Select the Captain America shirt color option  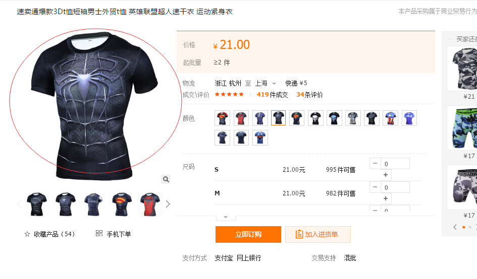pos(390,118)
